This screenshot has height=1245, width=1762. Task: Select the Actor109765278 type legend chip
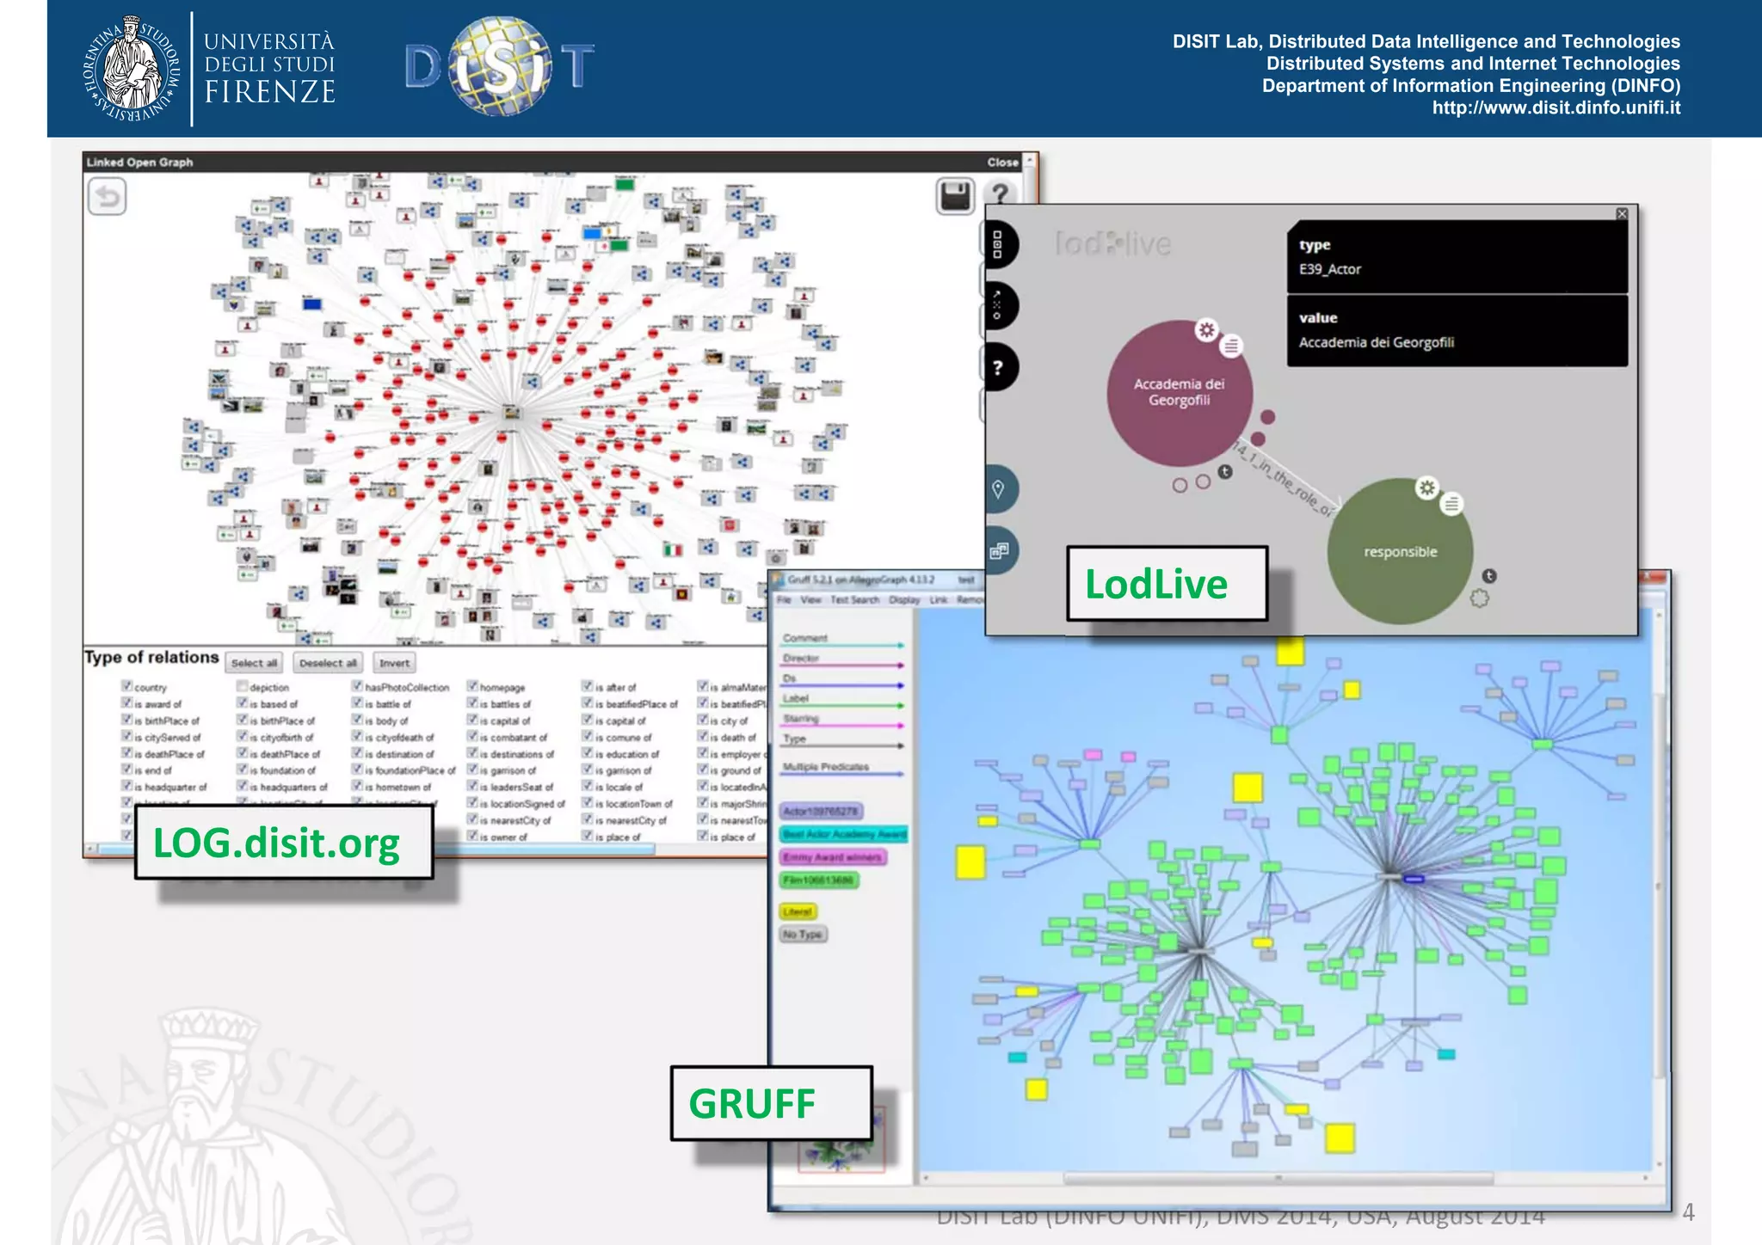[821, 811]
